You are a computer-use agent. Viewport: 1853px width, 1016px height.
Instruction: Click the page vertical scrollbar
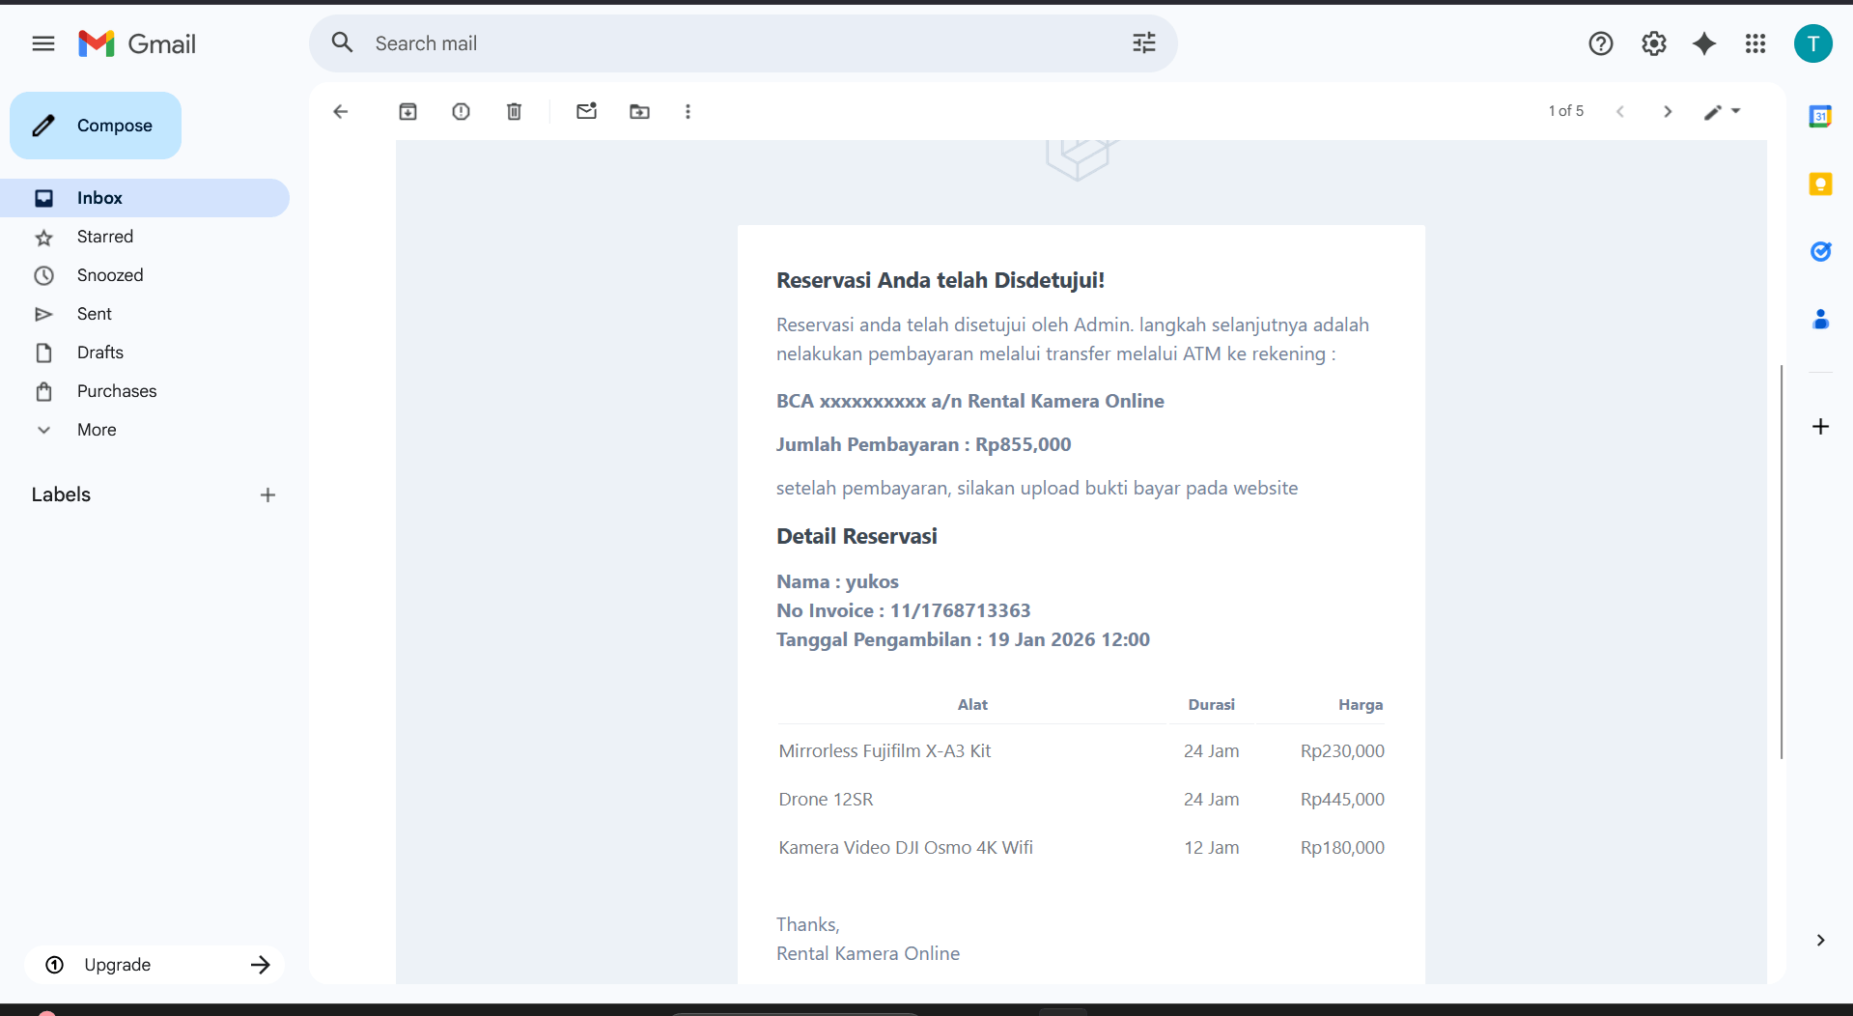pyautogui.click(x=1781, y=562)
